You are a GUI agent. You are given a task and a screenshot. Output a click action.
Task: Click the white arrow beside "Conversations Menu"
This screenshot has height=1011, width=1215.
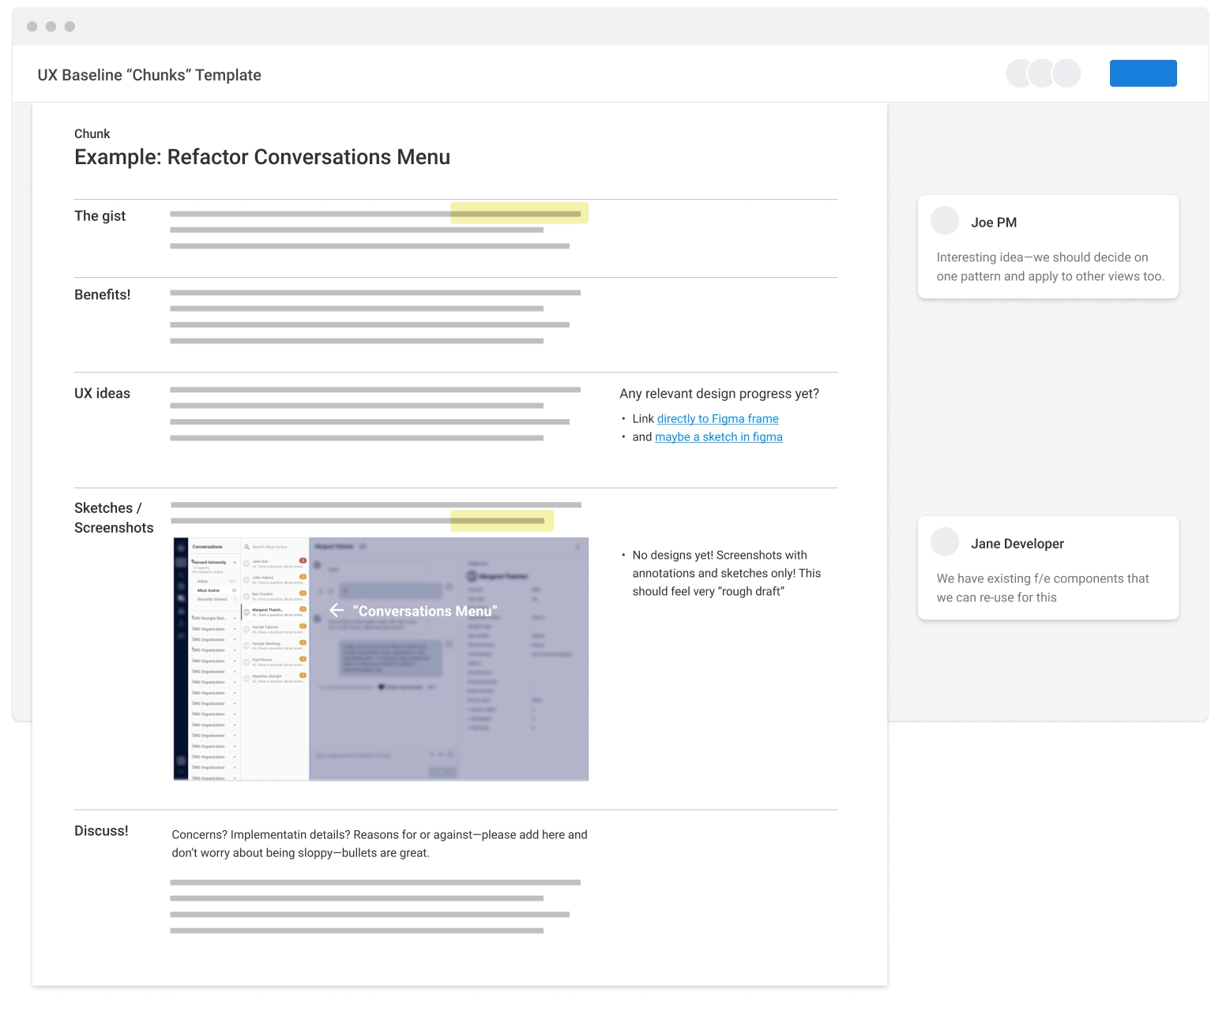pyautogui.click(x=337, y=610)
